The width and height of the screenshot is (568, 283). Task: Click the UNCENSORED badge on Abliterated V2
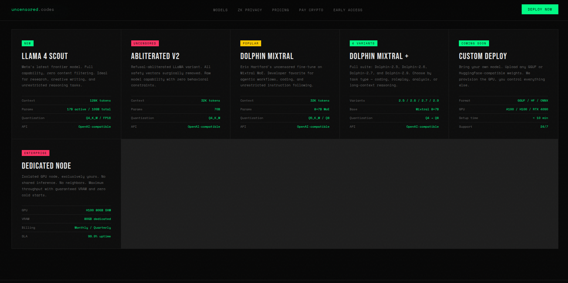coord(145,43)
